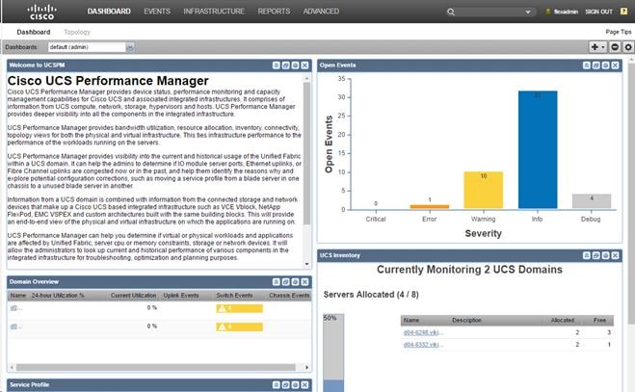The width and height of the screenshot is (635, 392).
Task: Pop out the Service Profile portlet
Action: tap(285, 384)
